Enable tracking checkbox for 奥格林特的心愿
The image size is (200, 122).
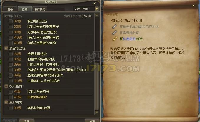(11, 108)
